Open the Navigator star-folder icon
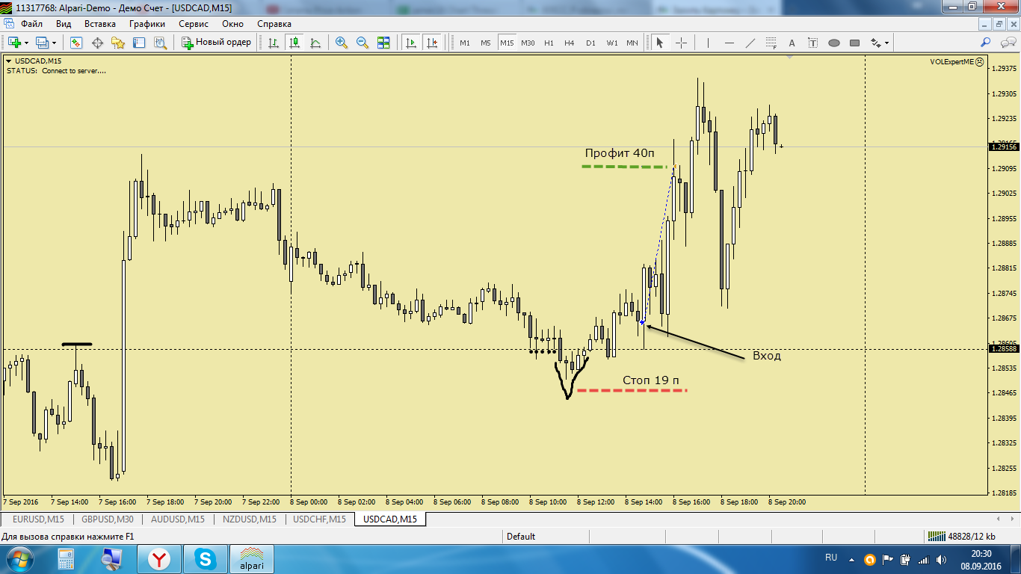 (x=118, y=43)
